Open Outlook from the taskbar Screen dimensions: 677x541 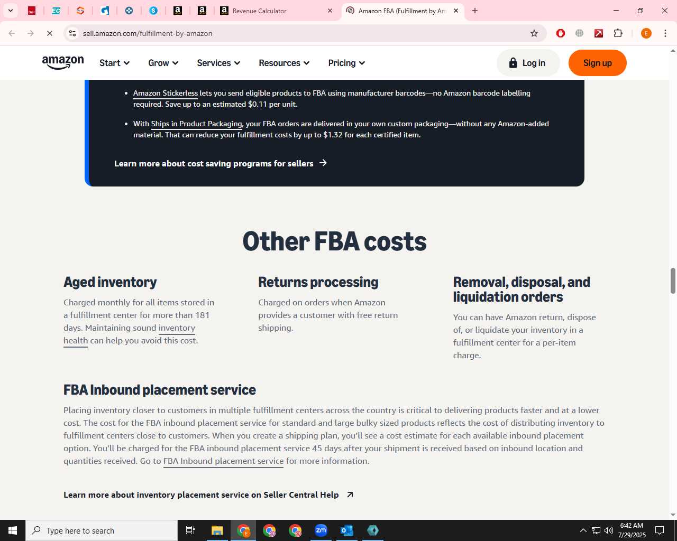347,530
